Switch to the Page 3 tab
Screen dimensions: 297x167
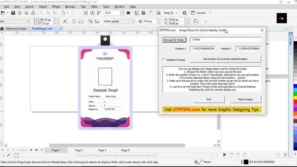pos(102,150)
